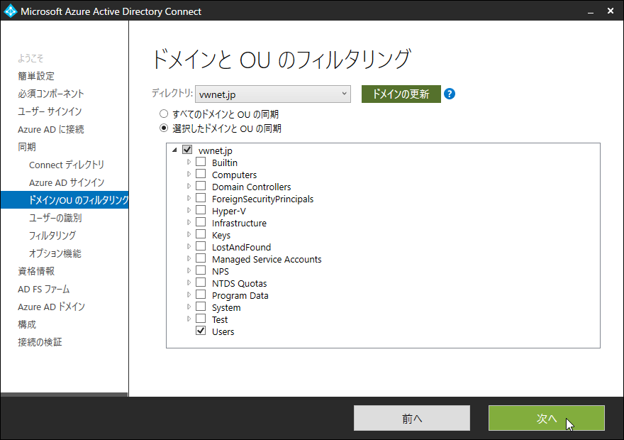Go to the 簡単設定 step in sidebar
This screenshot has width=624, height=440.
[x=36, y=76]
